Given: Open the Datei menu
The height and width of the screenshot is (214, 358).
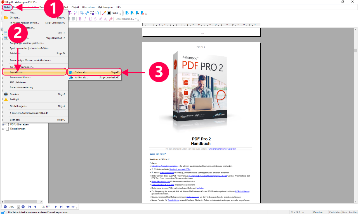Looking at the screenshot, I should tap(7, 7).
